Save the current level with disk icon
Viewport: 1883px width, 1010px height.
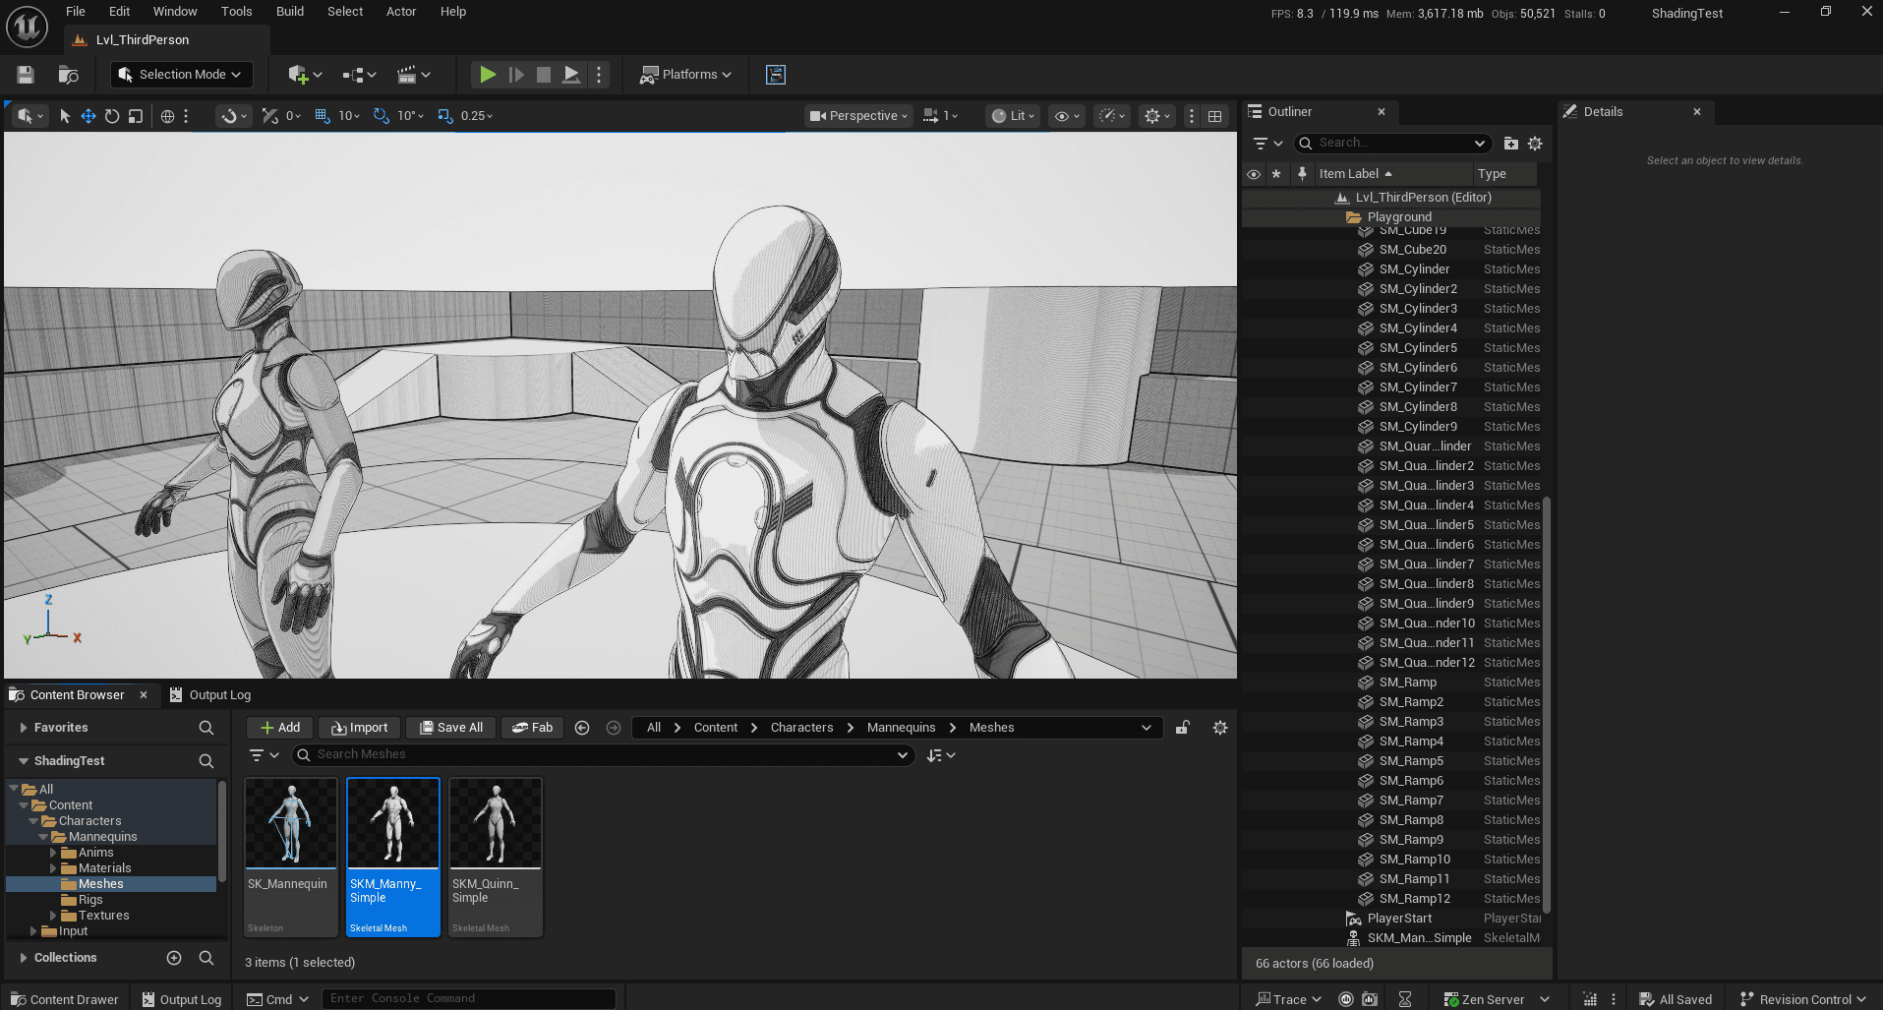26,75
